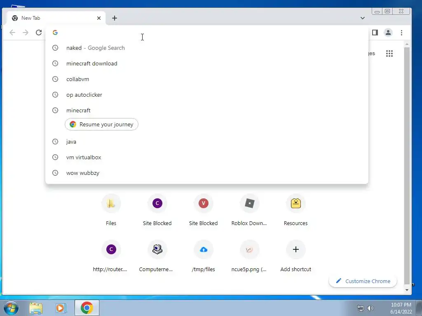The image size is (422, 316).
Task: Open the Chrome profile avatar
Action: (x=388, y=33)
